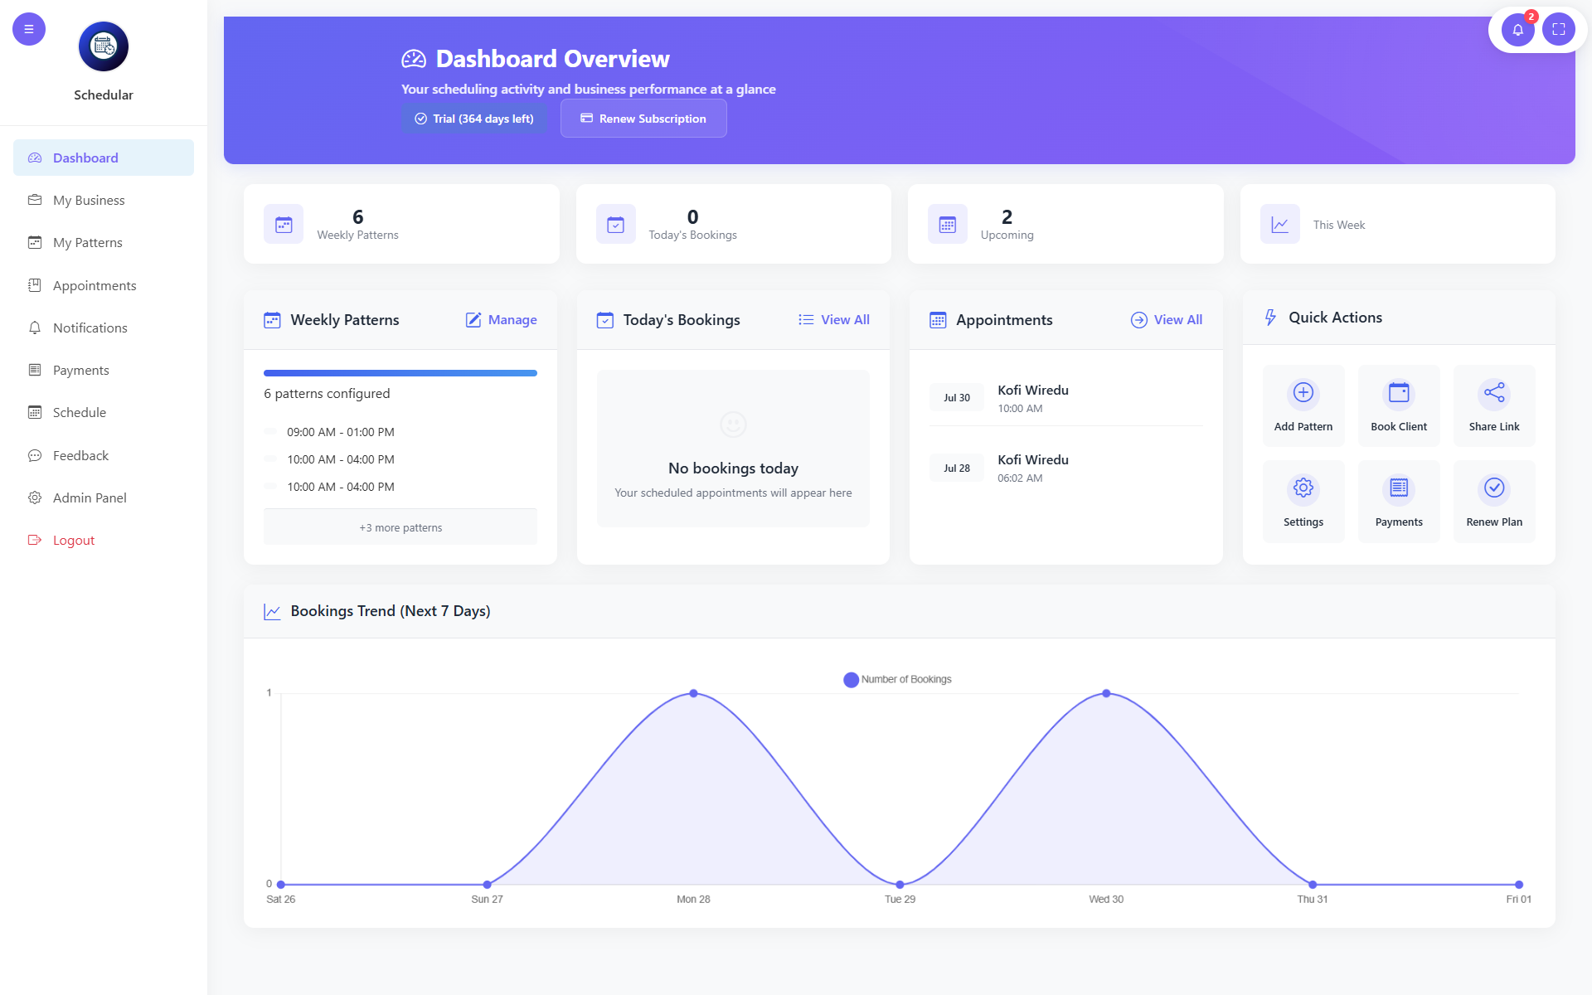Check the 09:00 AM - 01:00 PM pattern
The width and height of the screenshot is (1592, 995).
point(270,431)
